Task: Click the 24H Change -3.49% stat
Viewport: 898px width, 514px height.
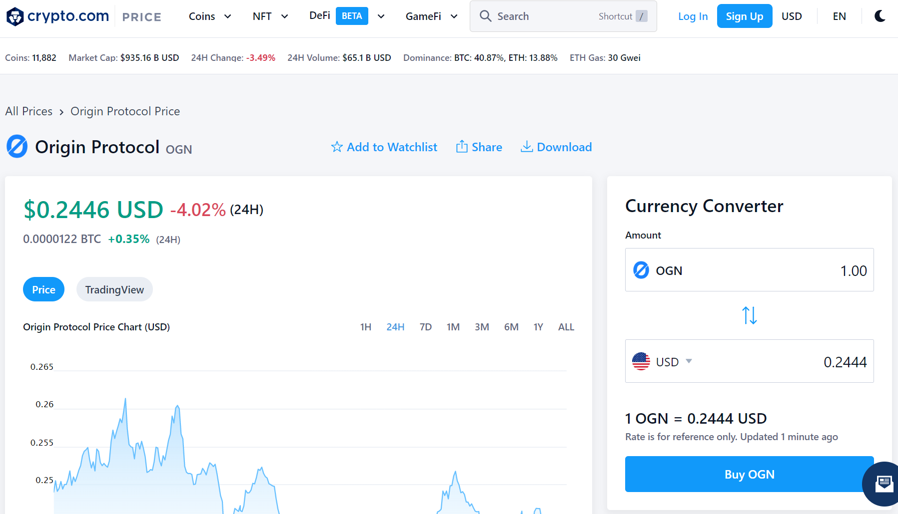Action: [233, 58]
